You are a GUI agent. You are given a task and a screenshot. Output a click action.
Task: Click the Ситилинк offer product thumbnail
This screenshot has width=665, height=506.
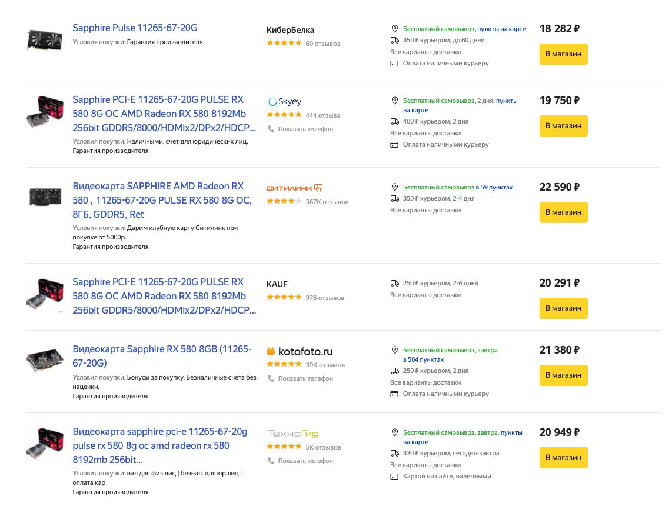tap(45, 197)
